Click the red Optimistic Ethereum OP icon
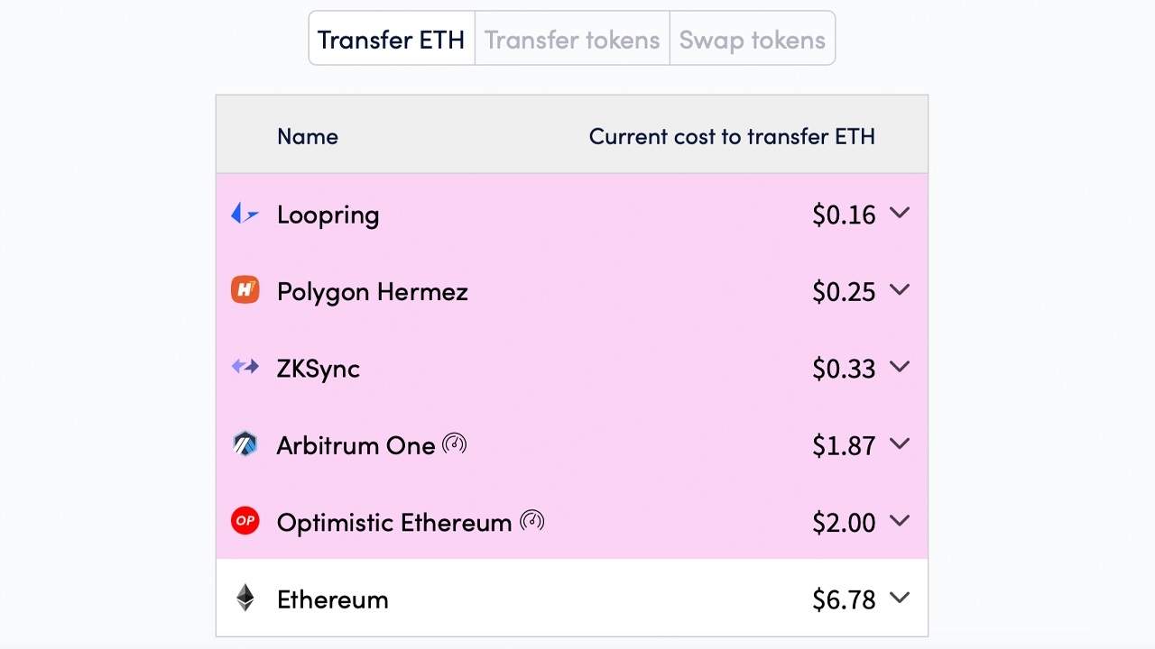The image size is (1155, 649). [245, 521]
